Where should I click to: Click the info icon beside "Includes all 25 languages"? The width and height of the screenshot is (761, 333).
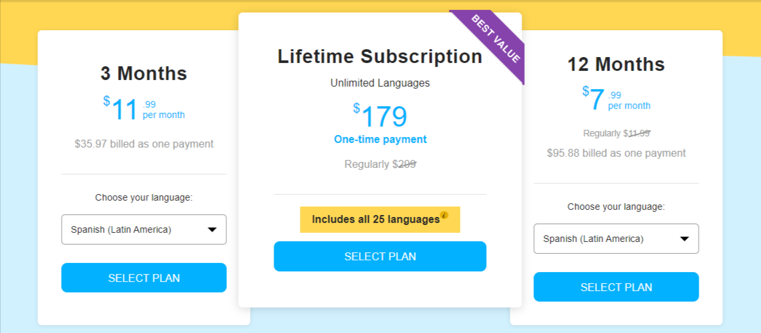click(x=444, y=215)
